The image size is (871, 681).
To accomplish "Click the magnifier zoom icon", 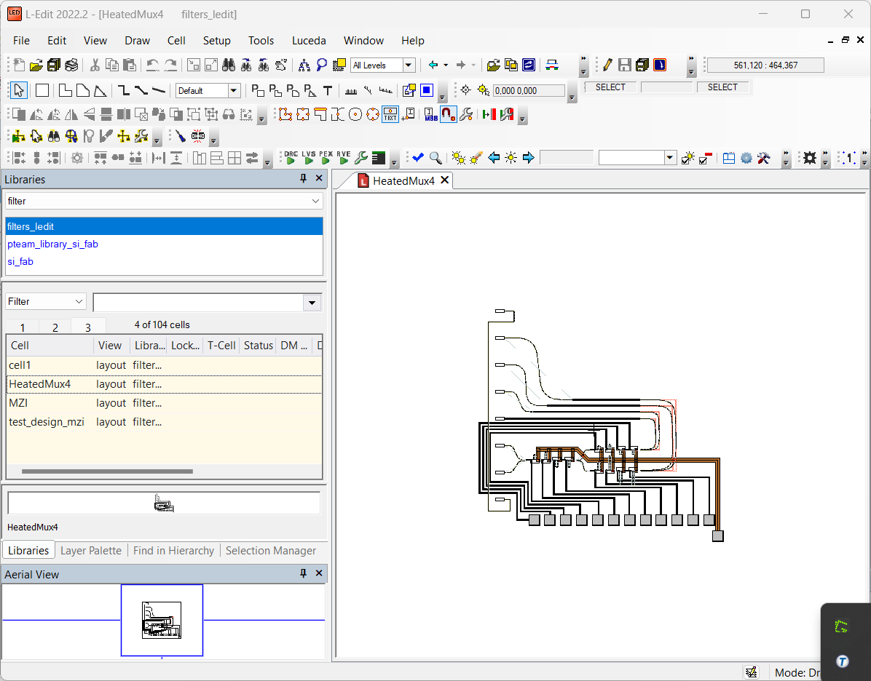I will pyautogui.click(x=435, y=158).
